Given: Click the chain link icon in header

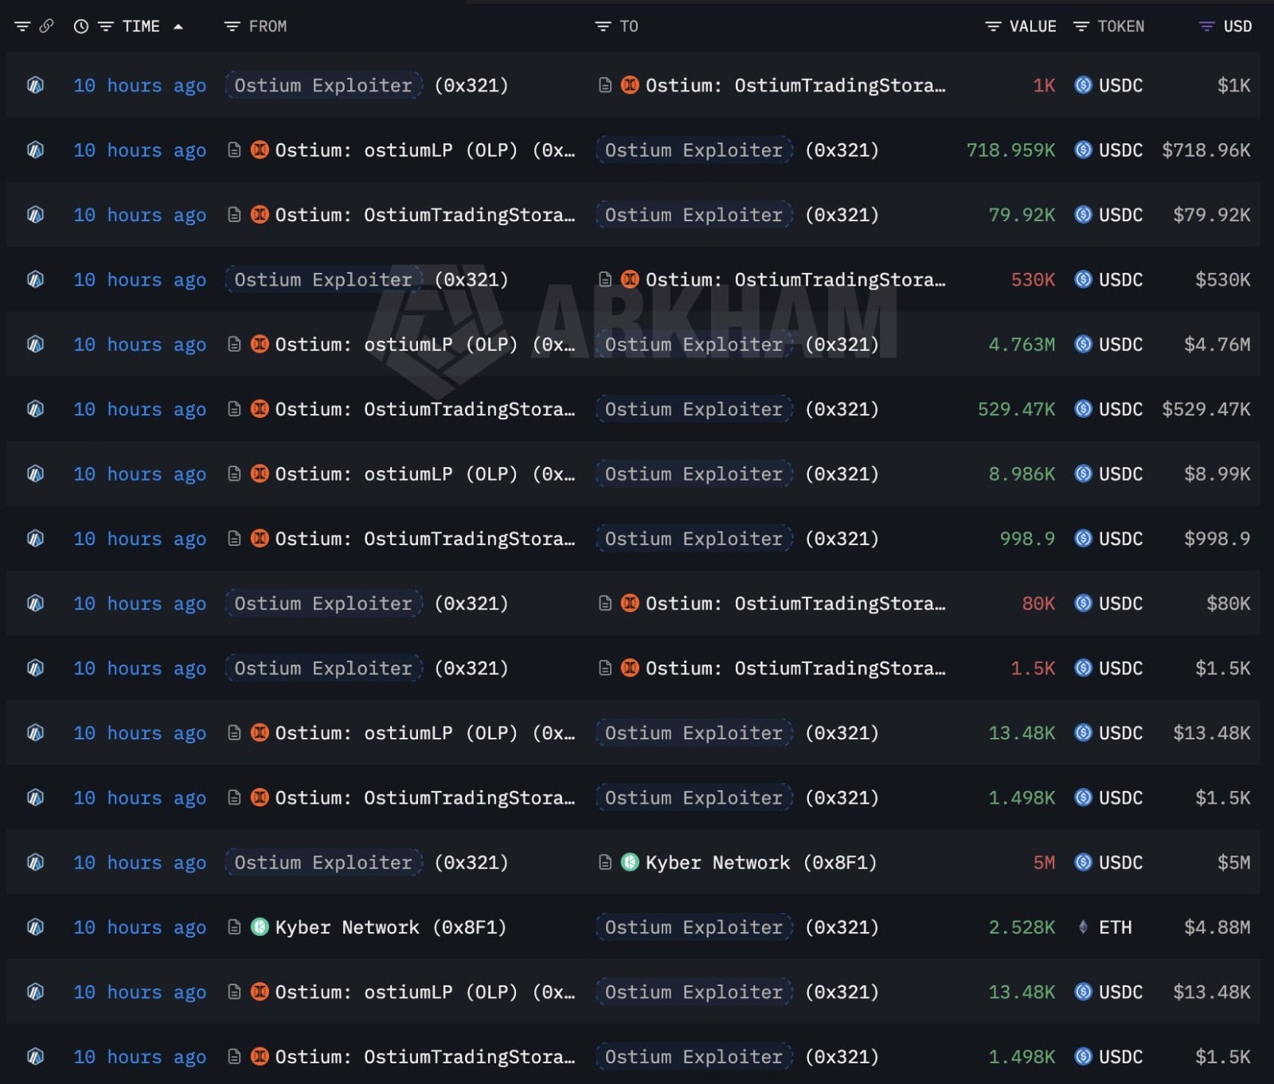Looking at the screenshot, I should coord(47,26).
